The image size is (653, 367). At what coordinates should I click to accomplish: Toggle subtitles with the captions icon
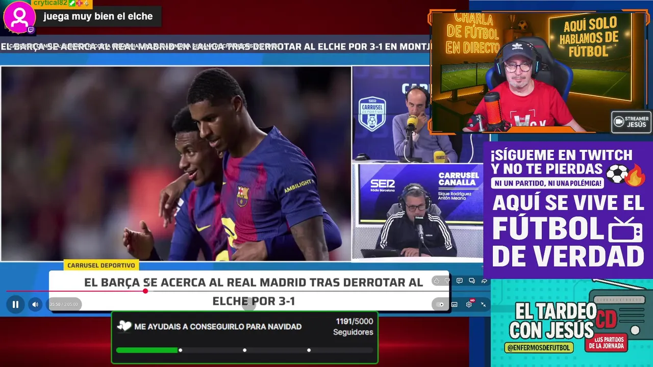tap(455, 304)
